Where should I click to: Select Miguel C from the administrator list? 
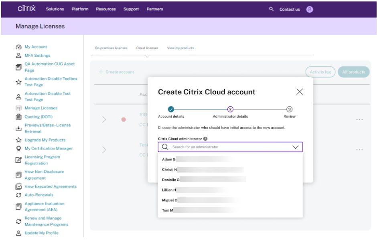[170, 200]
